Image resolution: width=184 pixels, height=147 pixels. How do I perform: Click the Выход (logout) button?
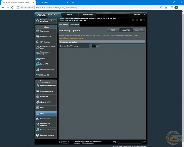[x=70, y=14]
